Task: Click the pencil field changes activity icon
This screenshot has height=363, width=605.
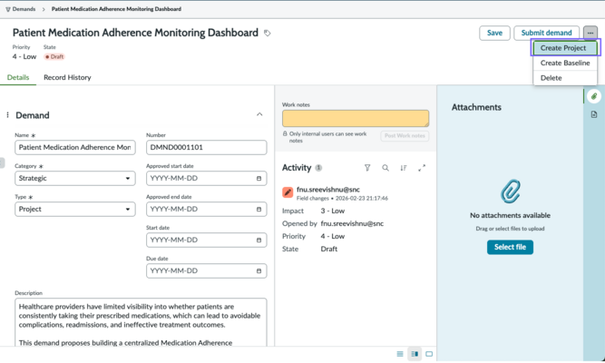Action: click(x=288, y=192)
